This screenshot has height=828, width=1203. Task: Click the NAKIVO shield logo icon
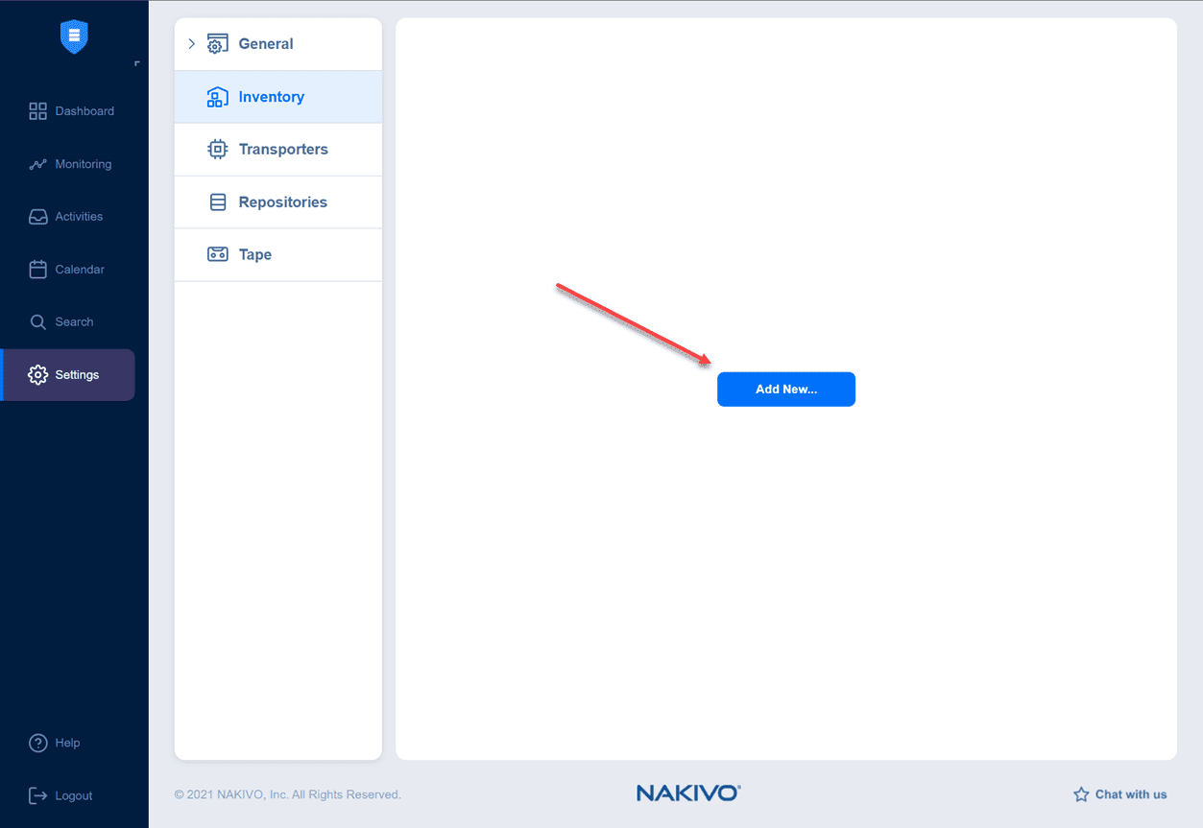click(x=74, y=36)
